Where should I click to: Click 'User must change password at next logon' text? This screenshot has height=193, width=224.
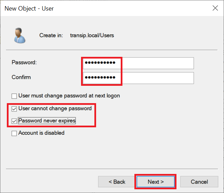click(69, 96)
